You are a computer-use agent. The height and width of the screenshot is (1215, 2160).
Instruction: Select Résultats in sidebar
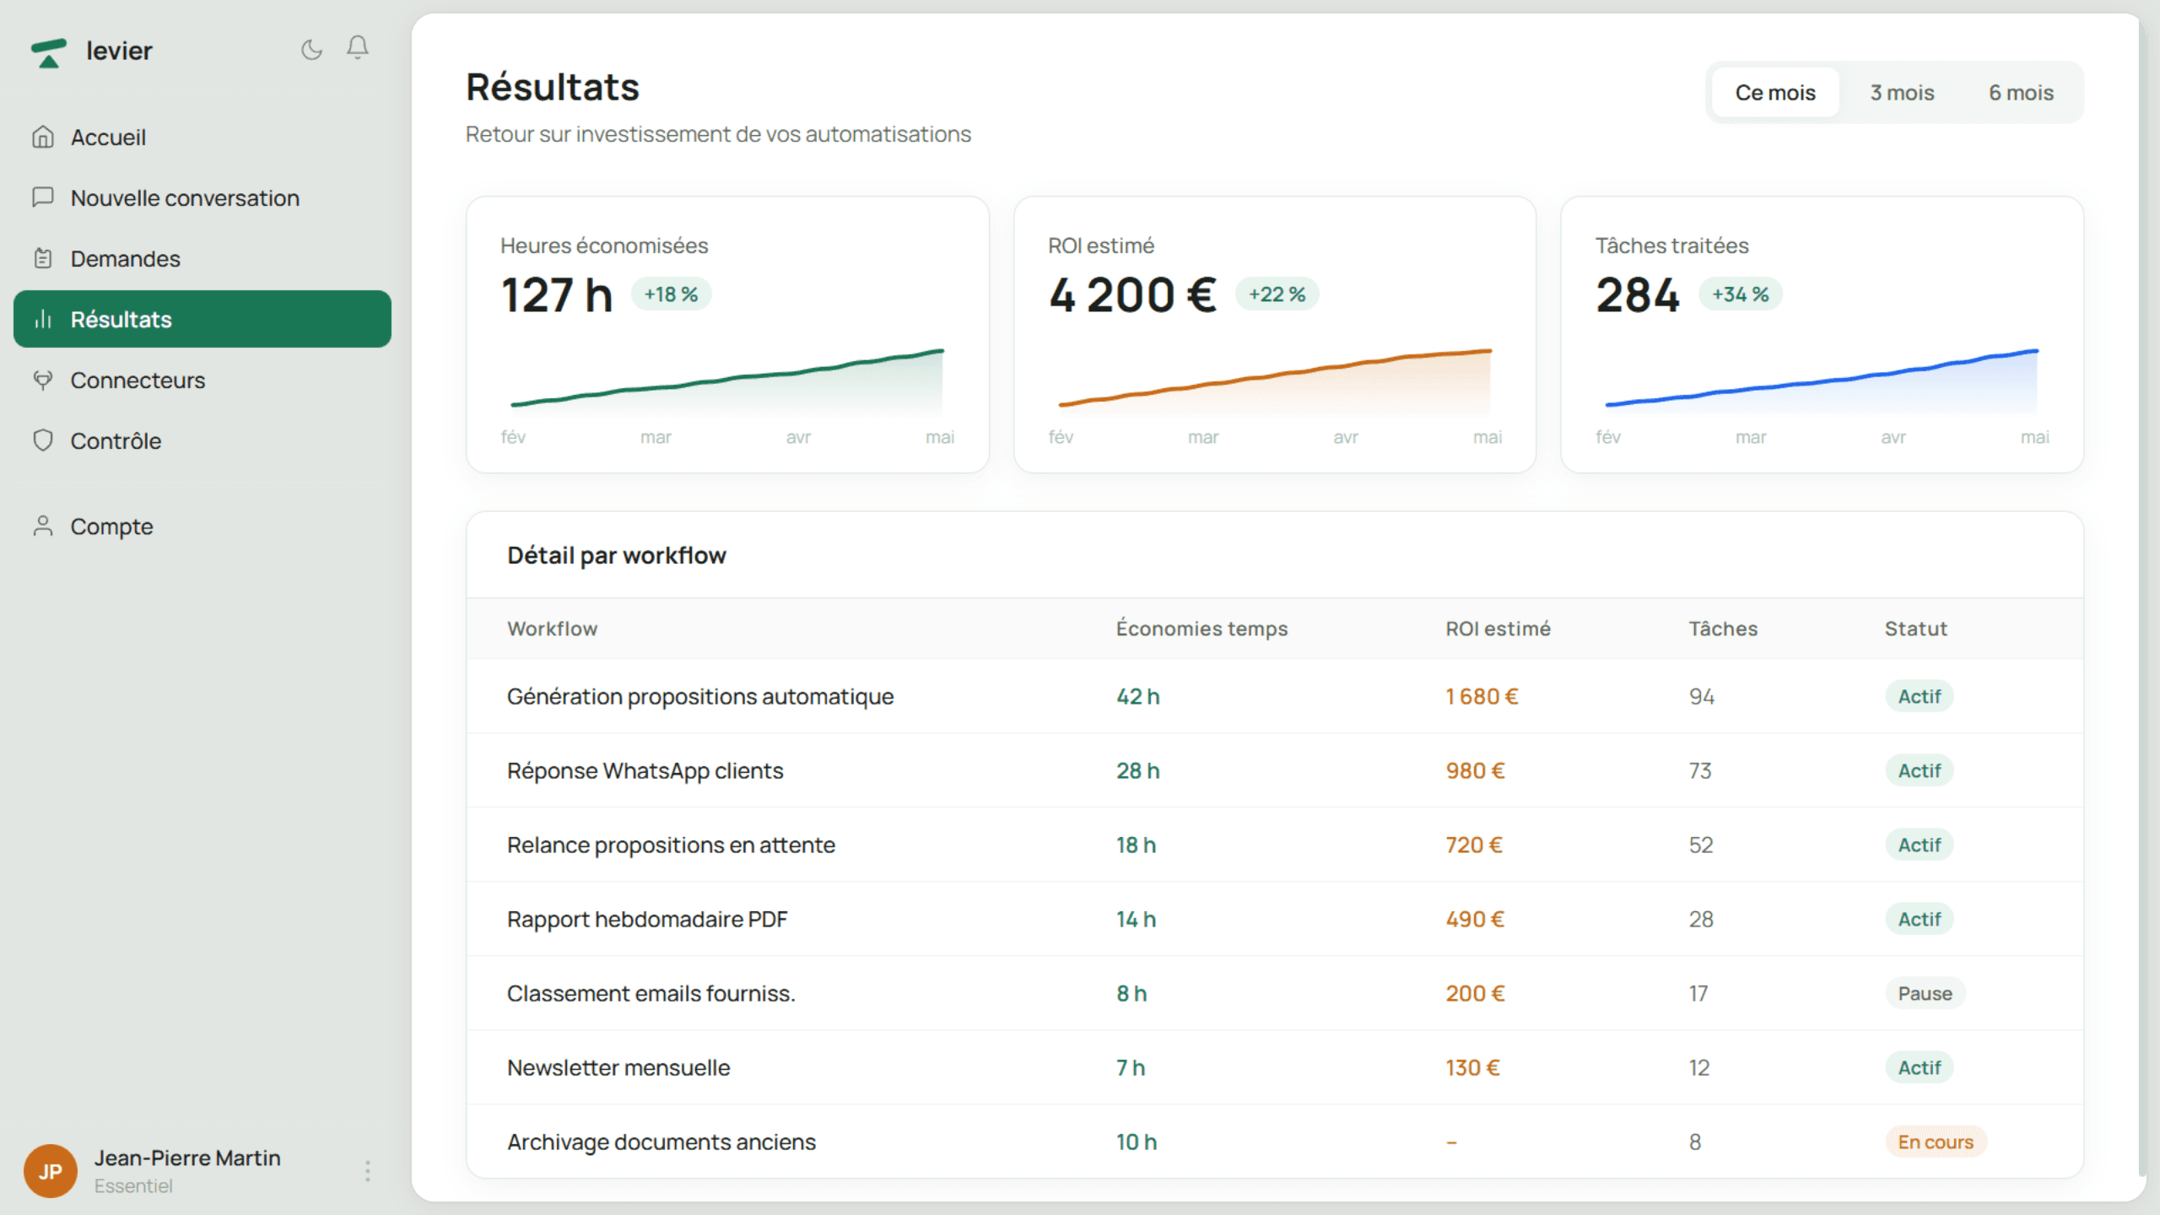pyautogui.click(x=202, y=319)
